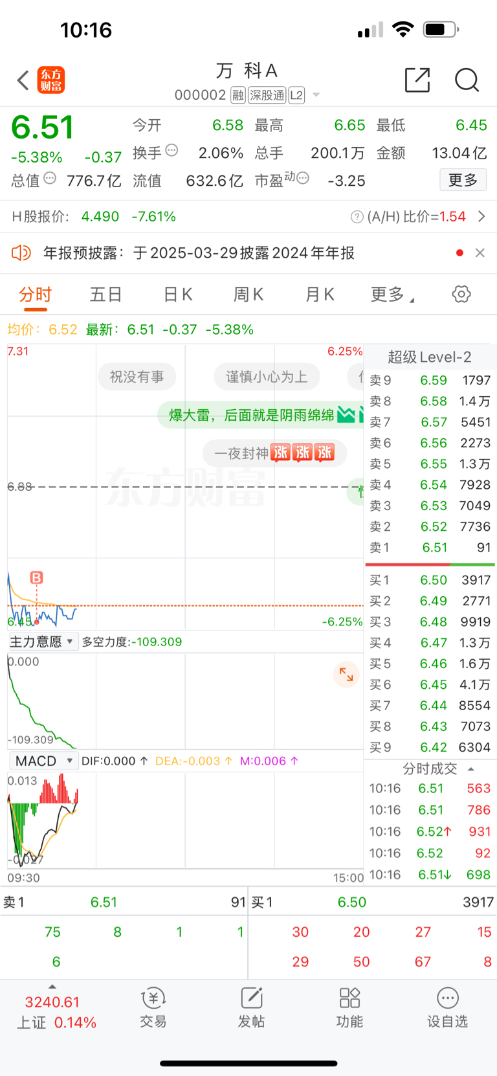The height and width of the screenshot is (1076, 497).
Task: Open the 东方财富 logo icon
Action: click(51, 80)
